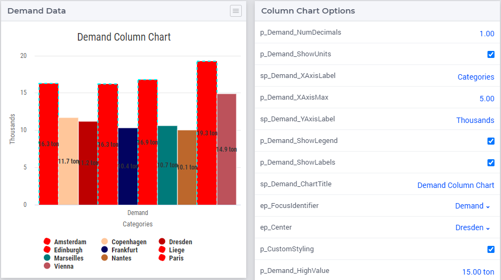Edit the sp_Demand_ChartTitle value
Screen dimensions: 501x280
coord(456,185)
